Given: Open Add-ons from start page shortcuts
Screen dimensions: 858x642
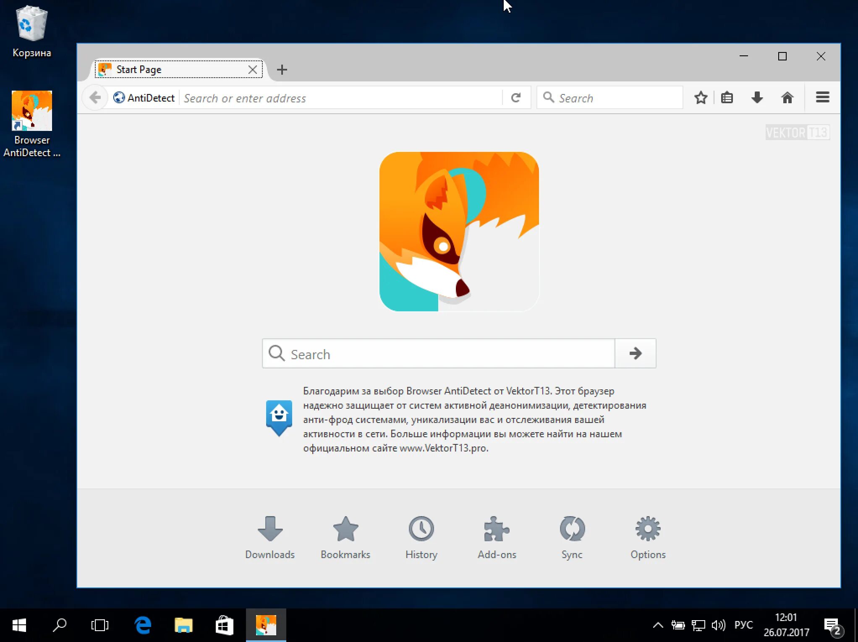Looking at the screenshot, I should tap(497, 538).
